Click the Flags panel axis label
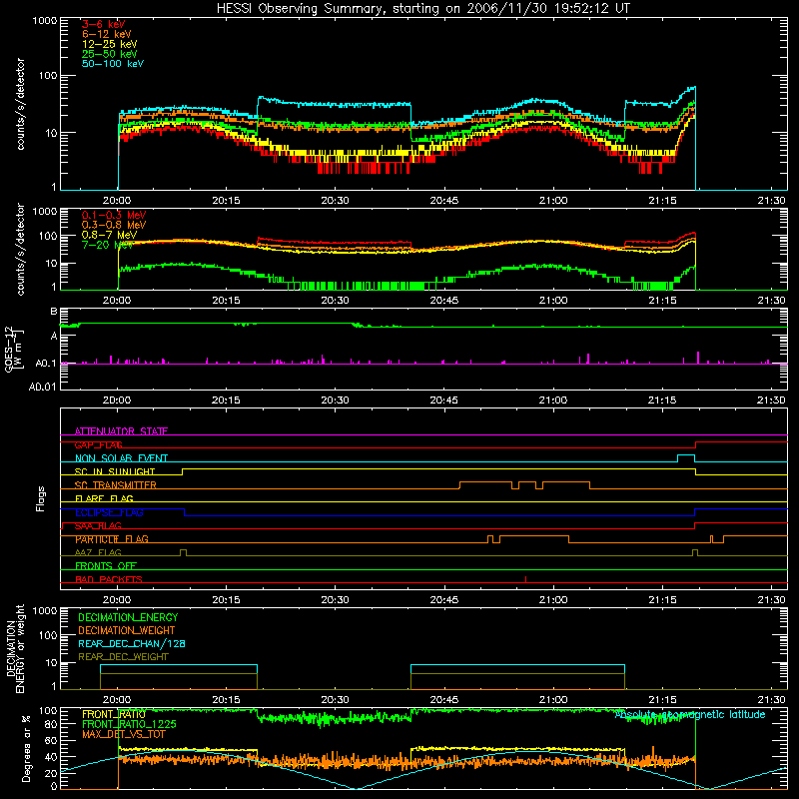Image resolution: width=799 pixels, height=799 pixels. [x=41, y=498]
